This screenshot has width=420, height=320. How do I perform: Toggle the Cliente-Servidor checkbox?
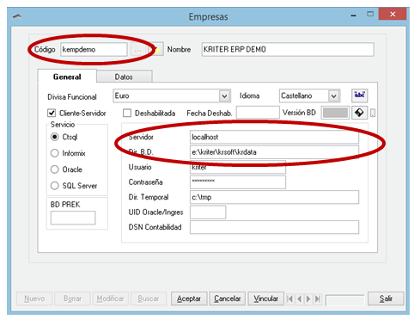[x=52, y=113]
